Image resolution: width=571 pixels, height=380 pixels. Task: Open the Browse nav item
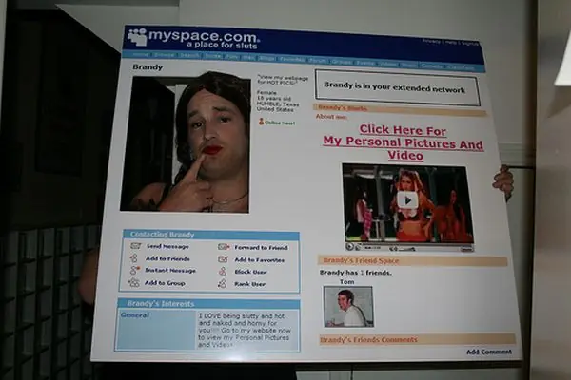coord(164,55)
